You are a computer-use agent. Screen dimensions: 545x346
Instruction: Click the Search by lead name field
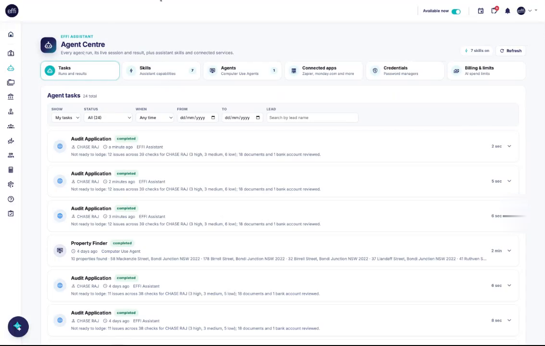(312, 117)
